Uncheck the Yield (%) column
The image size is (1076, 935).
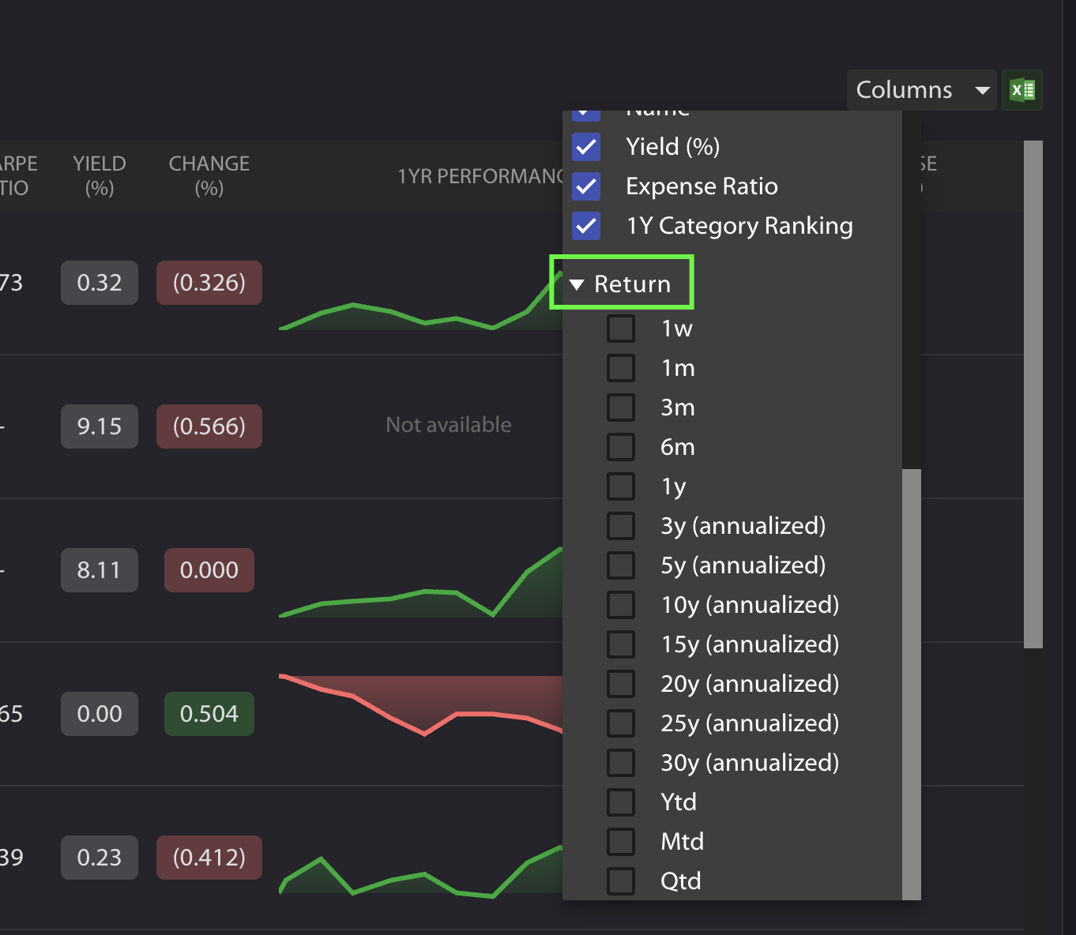586,147
